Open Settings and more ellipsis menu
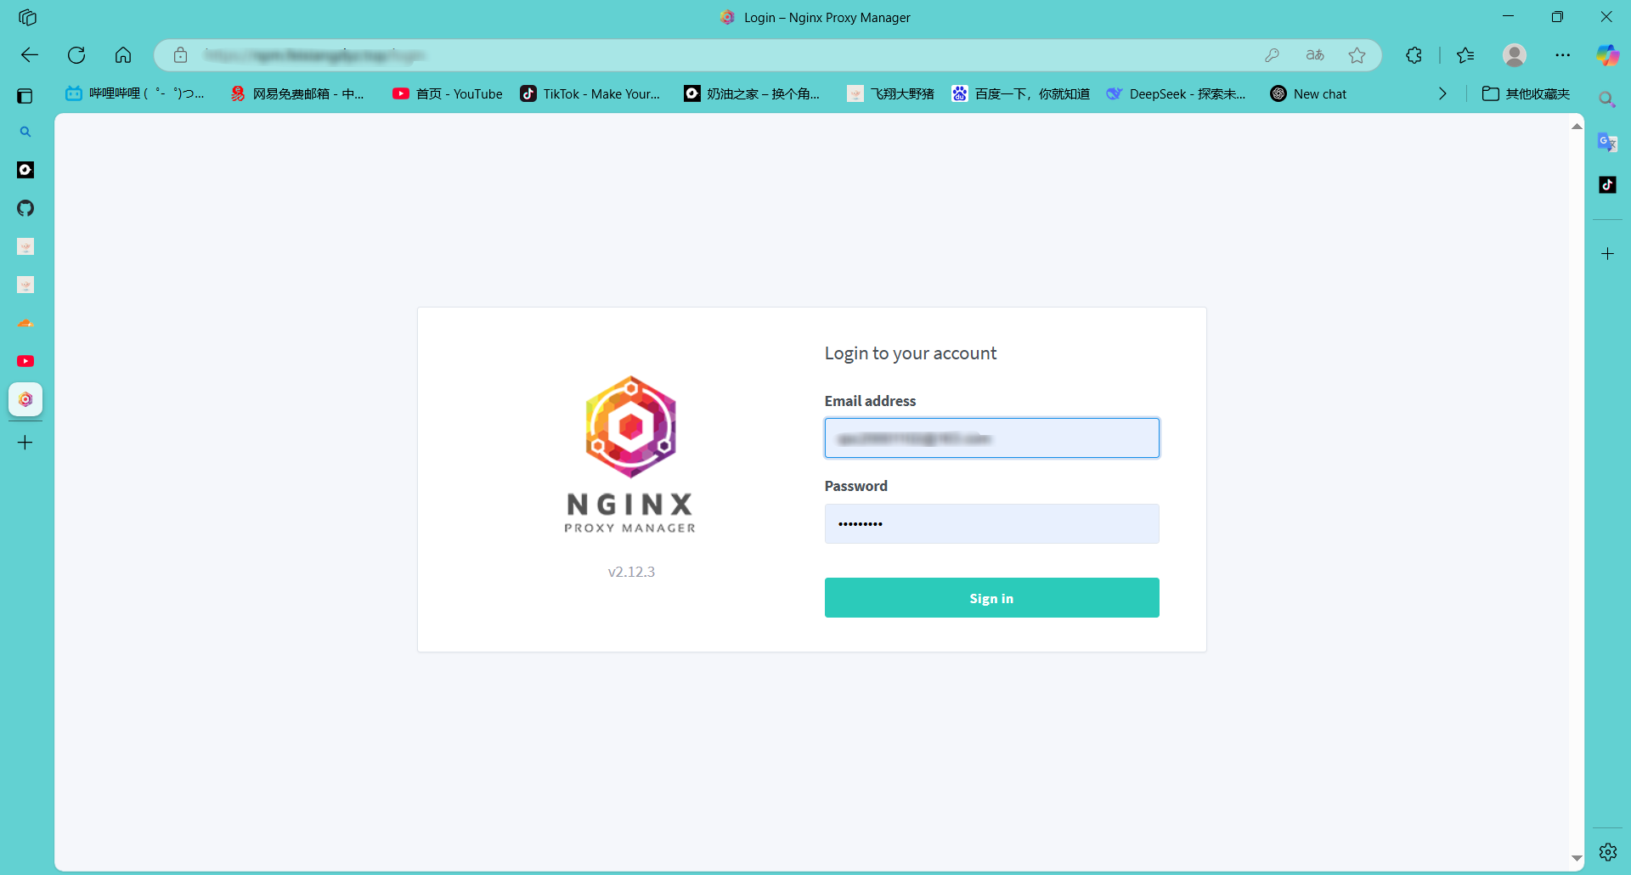This screenshot has height=875, width=1631. 1562,55
